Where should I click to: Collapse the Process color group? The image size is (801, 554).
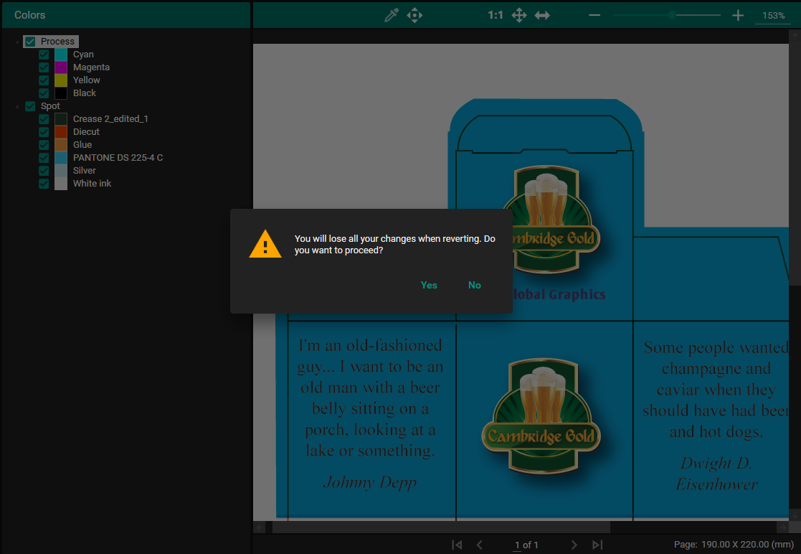(x=17, y=42)
